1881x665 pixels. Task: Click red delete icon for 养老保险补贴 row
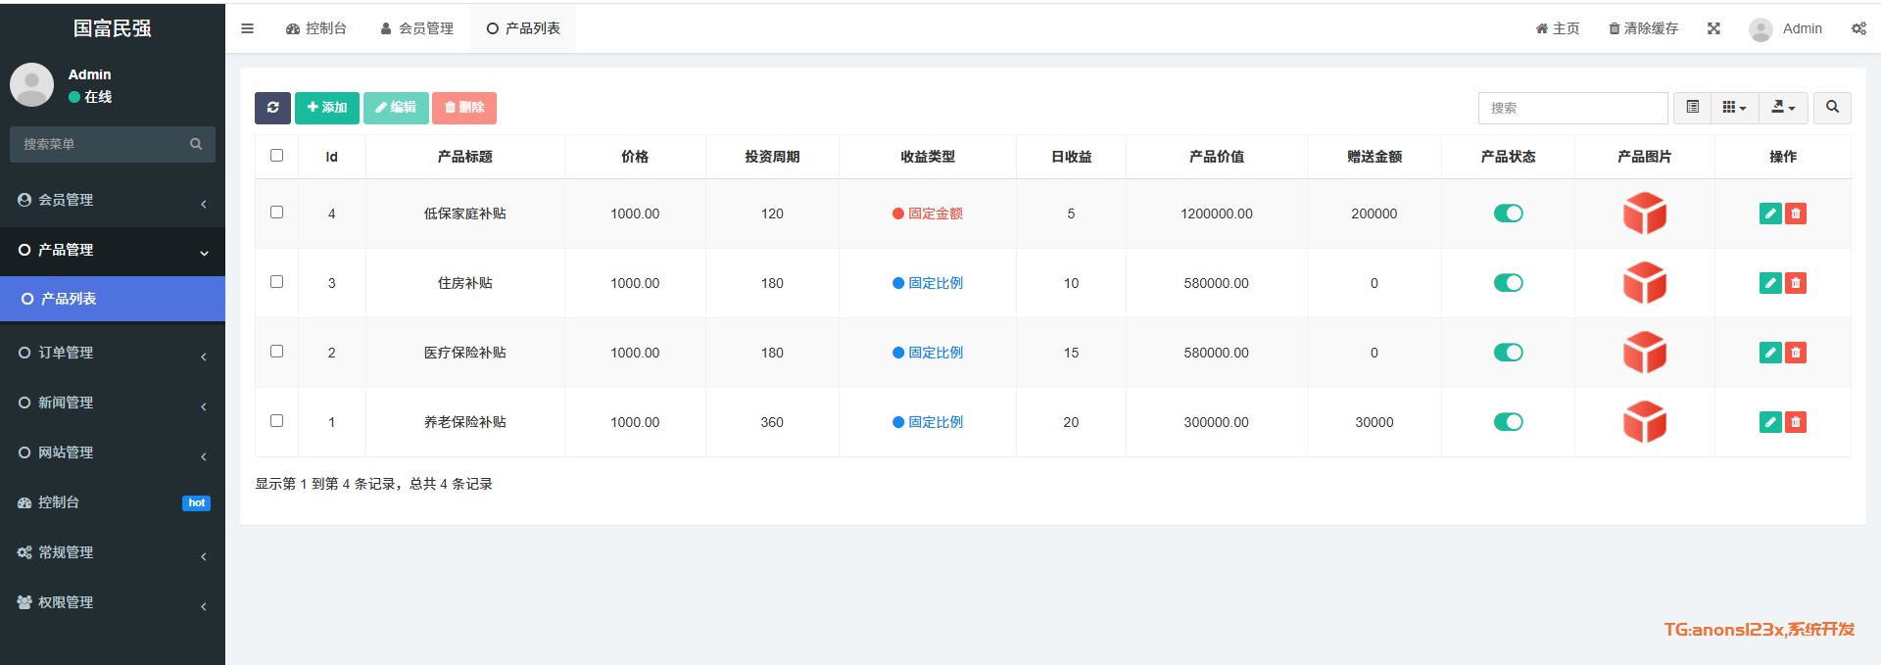1796,422
